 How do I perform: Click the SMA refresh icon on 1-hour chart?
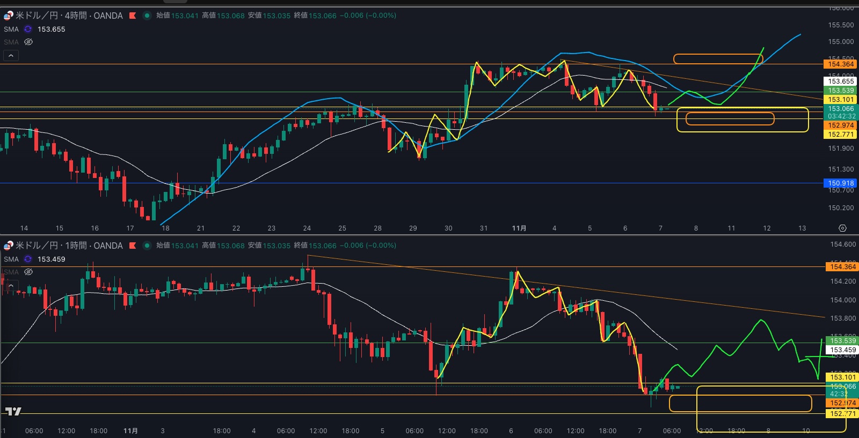point(28,259)
